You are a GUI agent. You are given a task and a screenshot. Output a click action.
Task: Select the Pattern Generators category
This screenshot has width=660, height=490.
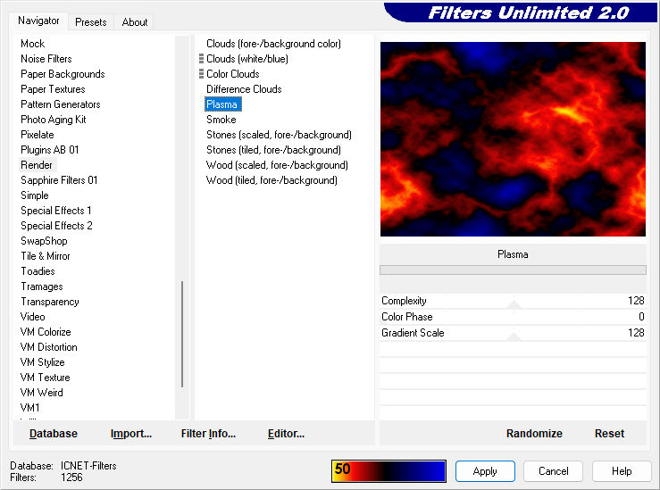coord(61,104)
